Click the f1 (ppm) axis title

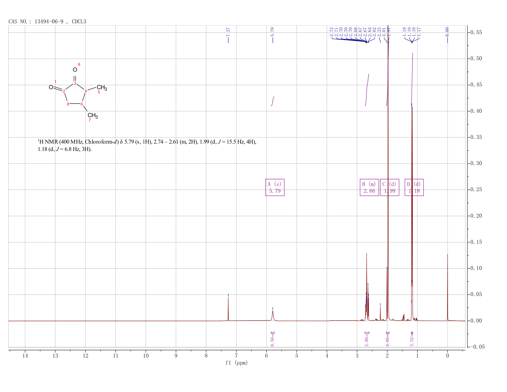coord(237,363)
